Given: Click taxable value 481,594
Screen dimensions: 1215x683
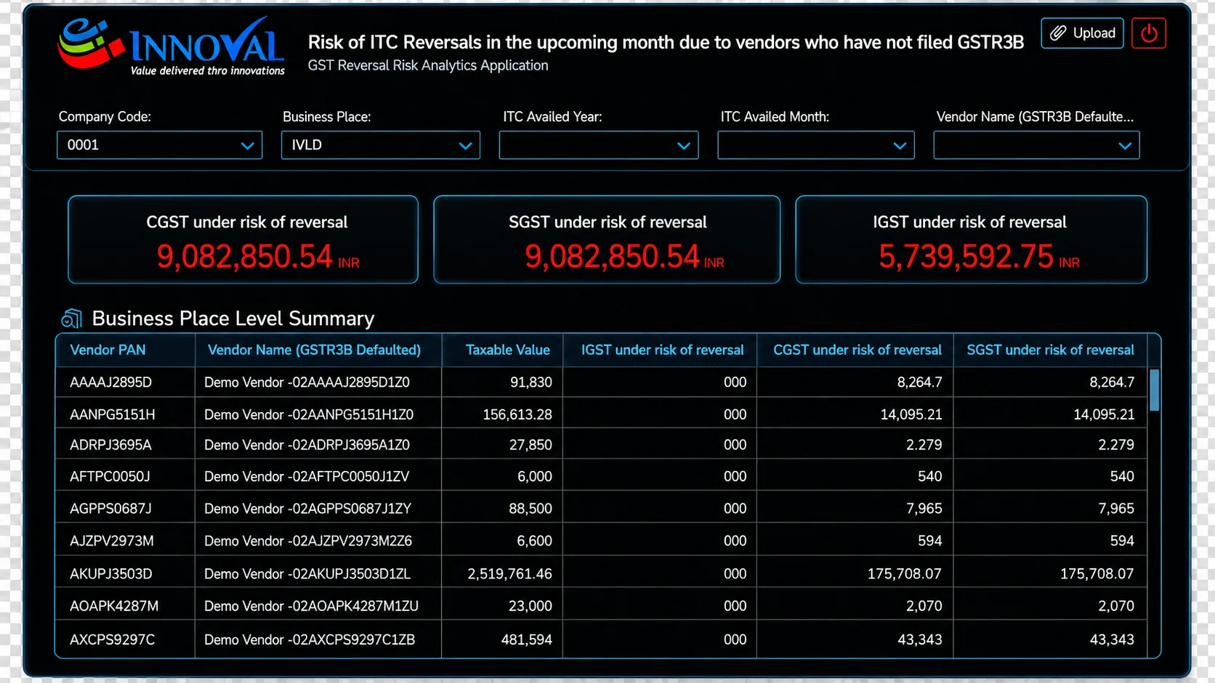Looking at the screenshot, I should [x=526, y=639].
